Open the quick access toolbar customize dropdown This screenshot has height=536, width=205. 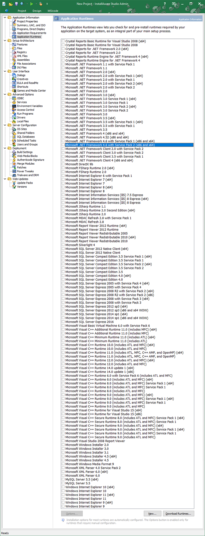(47, 4)
